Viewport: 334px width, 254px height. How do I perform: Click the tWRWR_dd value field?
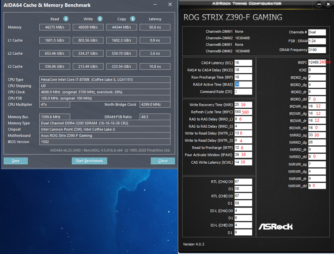pyautogui.click(x=317, y=186)
